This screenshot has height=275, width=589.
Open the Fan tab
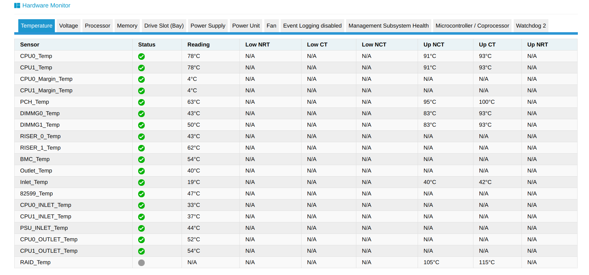[x=271, y=26]
